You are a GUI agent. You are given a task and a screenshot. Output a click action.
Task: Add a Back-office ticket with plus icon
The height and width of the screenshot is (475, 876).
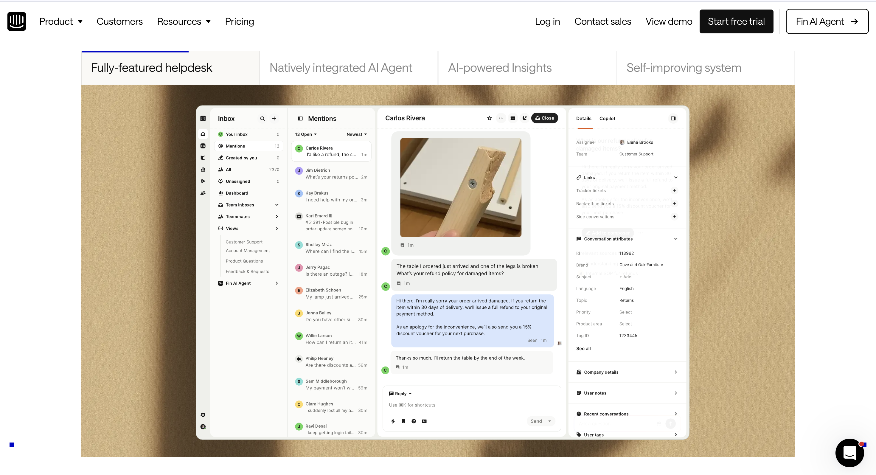pyautogui.click(x=674, y=203)
